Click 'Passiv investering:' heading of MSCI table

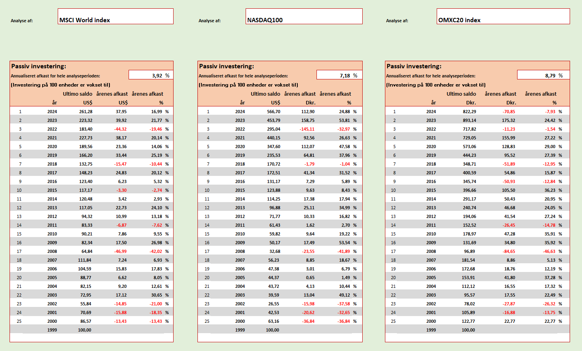pyautogui.click(x=39, y=66)
